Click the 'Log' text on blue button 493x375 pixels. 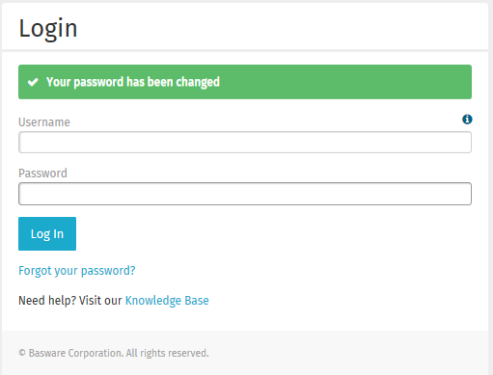(41, 234)
